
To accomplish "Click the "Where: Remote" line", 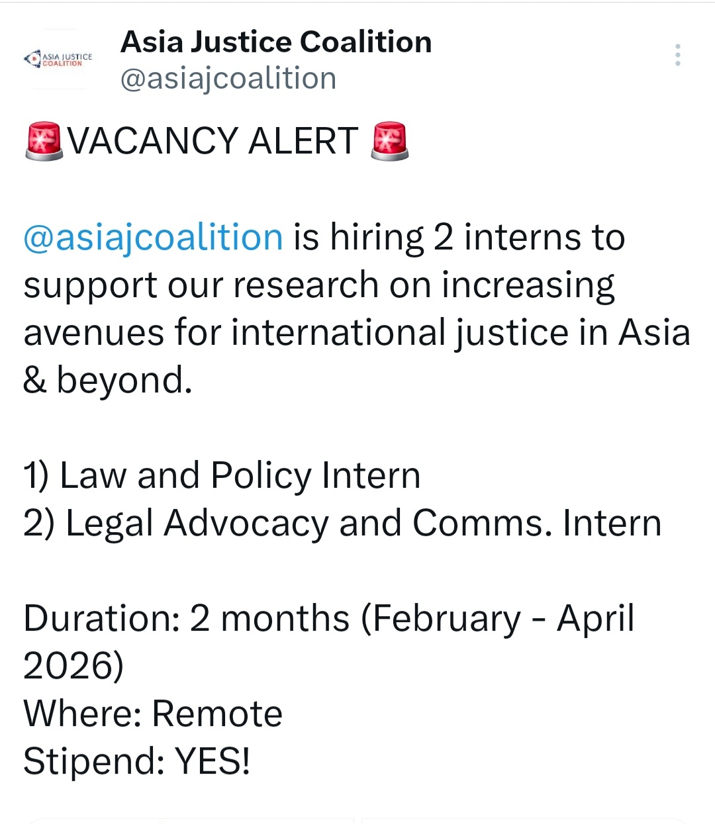I will coord(153,713).
